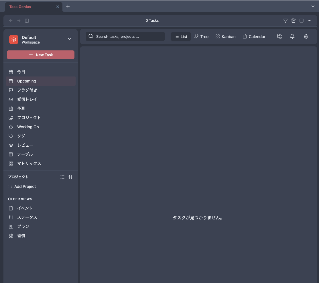319x283 pixels.
Task: Open a new tab with plus
Action: [x=68, y=7]
